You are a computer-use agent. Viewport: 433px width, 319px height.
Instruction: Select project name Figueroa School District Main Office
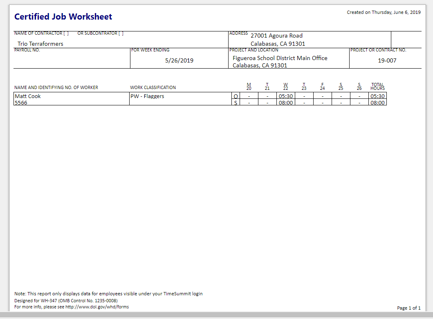pos(280,58)
